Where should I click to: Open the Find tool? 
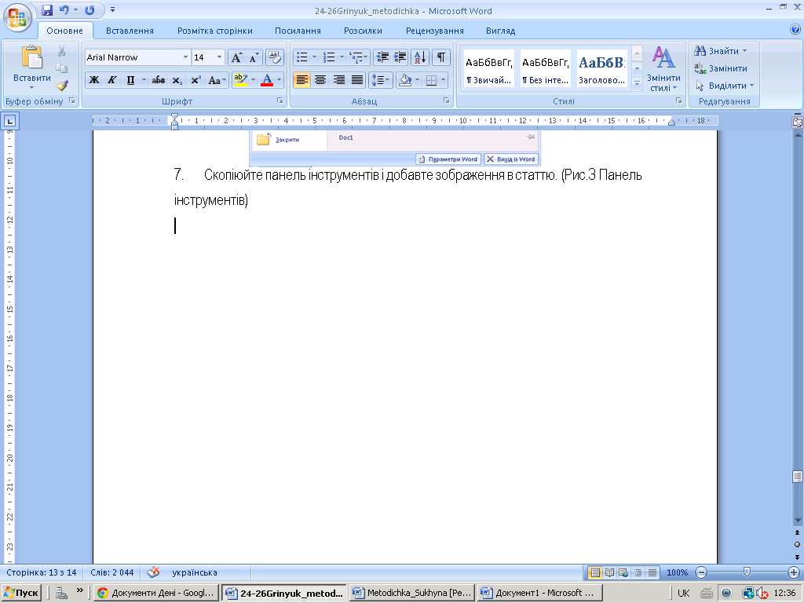pos(721,51)
